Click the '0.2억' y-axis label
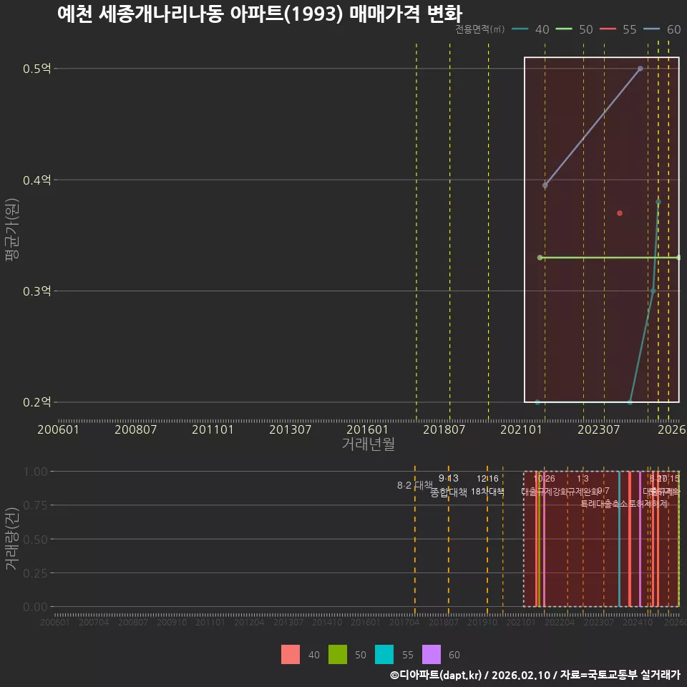687x687 pixels. point(36,402)
